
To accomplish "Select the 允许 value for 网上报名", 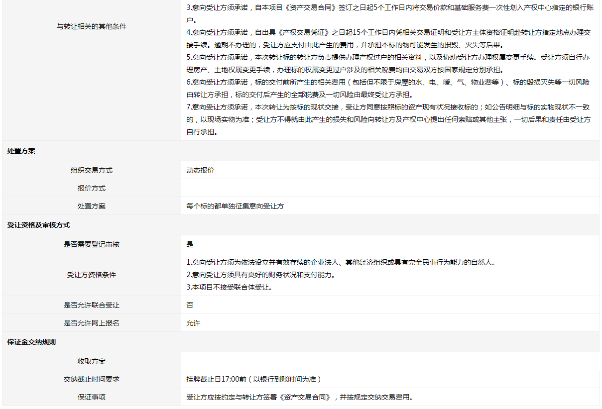I will tap(193, 323).
